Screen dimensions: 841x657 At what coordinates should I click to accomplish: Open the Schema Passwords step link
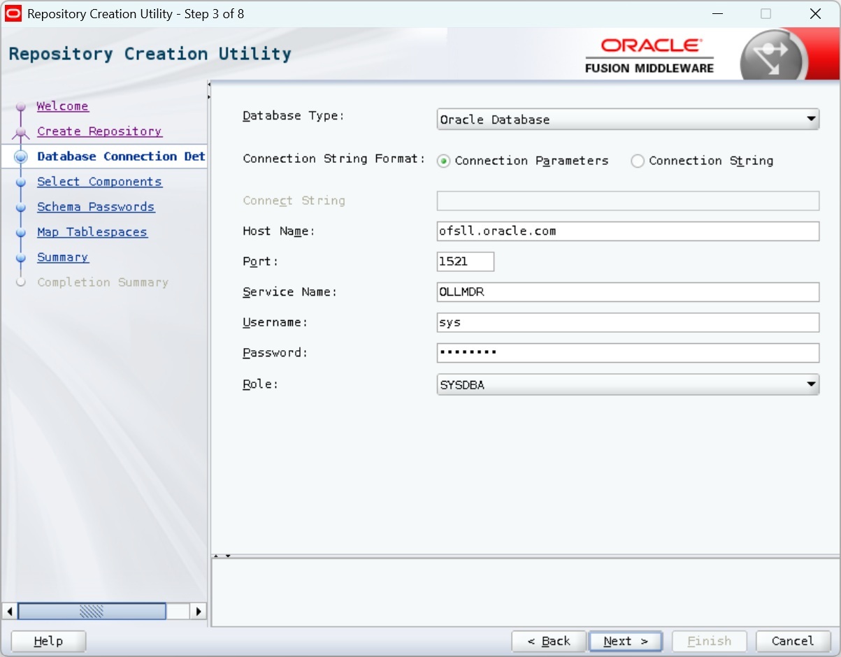coord(96,207)
